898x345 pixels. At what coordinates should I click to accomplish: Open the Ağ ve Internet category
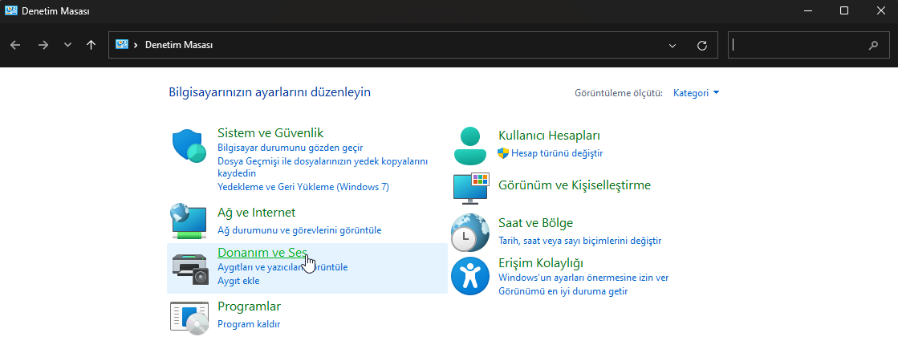(x=256, y=213)
